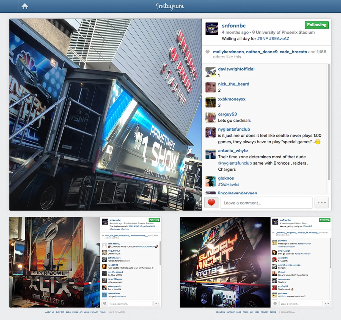Toggle Following on Super Bowl XLIX post

154,220
